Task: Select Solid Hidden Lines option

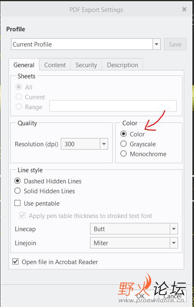Action: pos(17,191)
